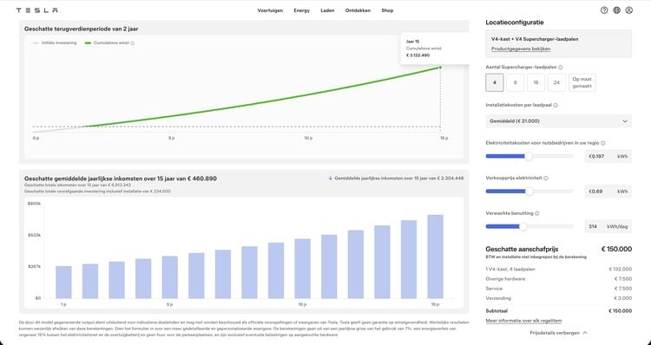Viewport: 651px width, 345px height.
Task: Click info icon beside Aantal Supercharger-laadpalen
Action: [x=561, y=67]
